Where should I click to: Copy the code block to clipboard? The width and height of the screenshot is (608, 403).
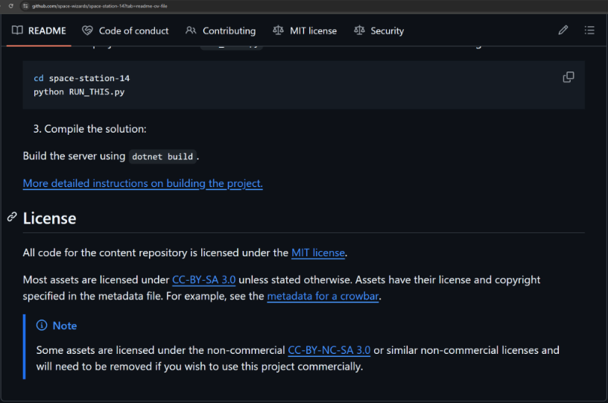(569, 77)
